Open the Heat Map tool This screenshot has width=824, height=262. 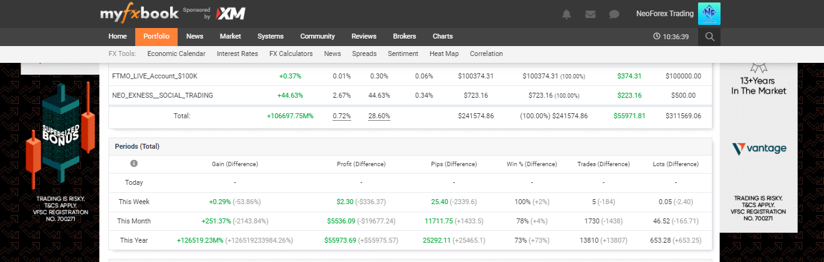click(x=444, y=54)
